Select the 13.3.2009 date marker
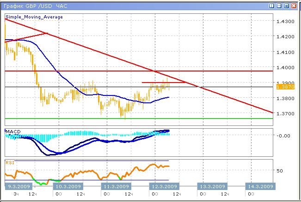The image size is (301, 202). [212, 186]
